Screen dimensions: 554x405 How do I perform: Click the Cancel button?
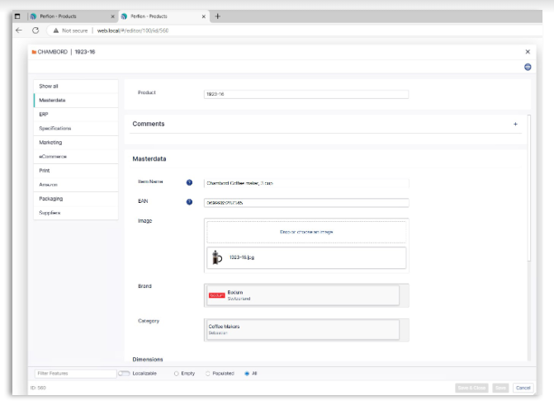click(523, 388)
